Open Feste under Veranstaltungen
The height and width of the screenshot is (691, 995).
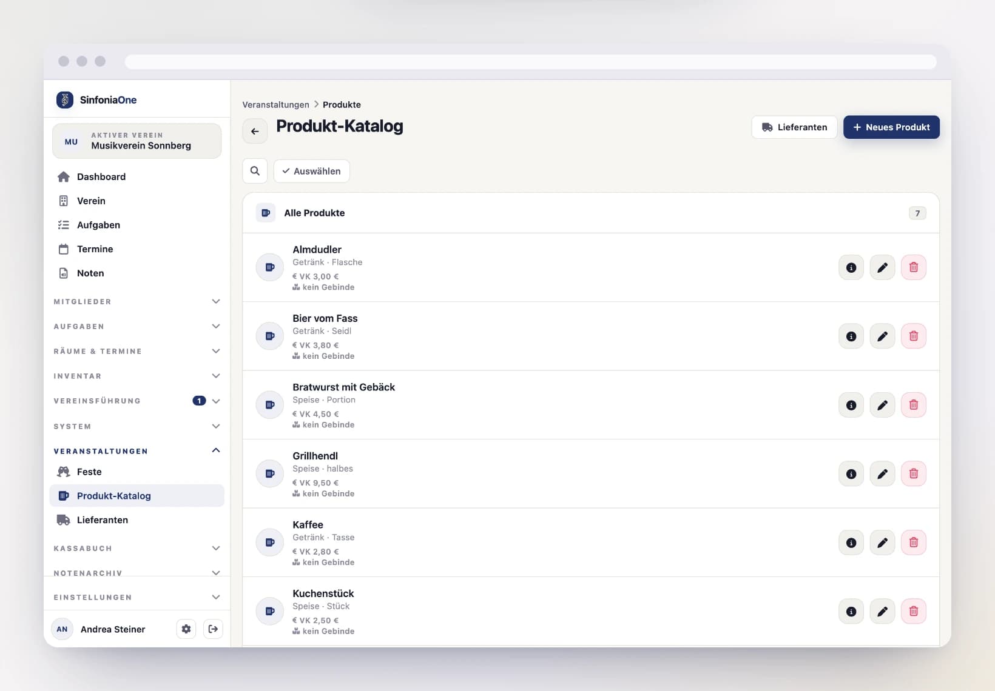(137, 472)
